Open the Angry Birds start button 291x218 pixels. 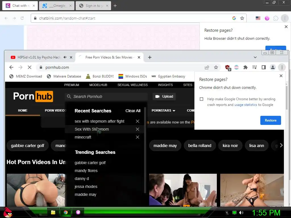point(8,212)
